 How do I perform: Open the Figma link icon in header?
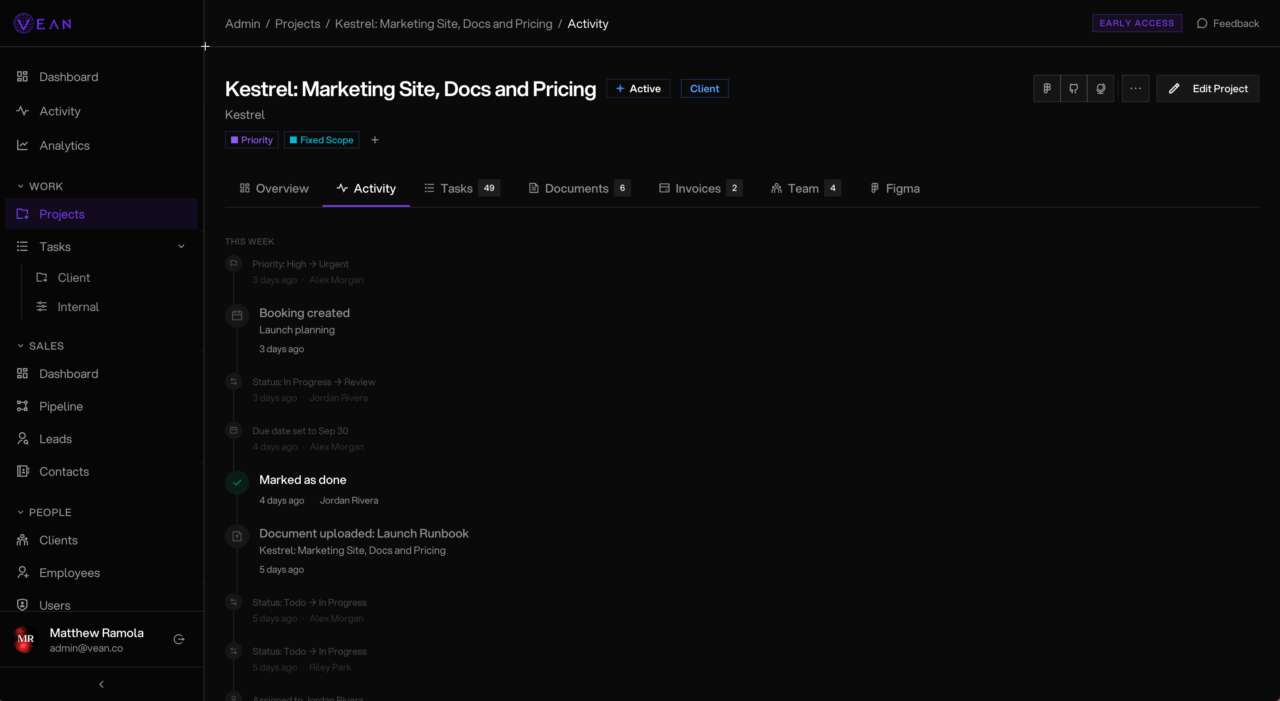pyautogui.click(x=1047, y=88)
